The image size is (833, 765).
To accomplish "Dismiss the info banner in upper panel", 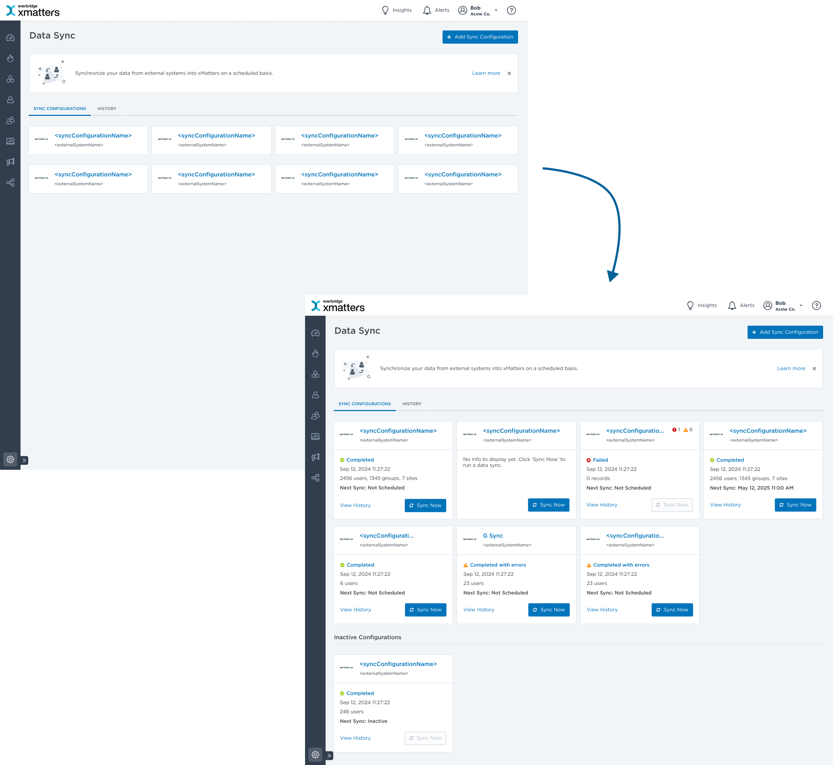I will tap(509, 73).
